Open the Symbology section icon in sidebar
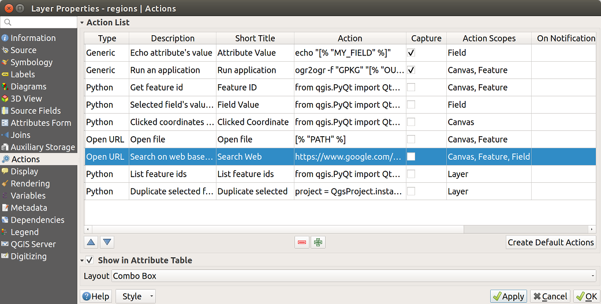 (x=6, y=62)
